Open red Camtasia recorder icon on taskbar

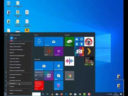89,94
